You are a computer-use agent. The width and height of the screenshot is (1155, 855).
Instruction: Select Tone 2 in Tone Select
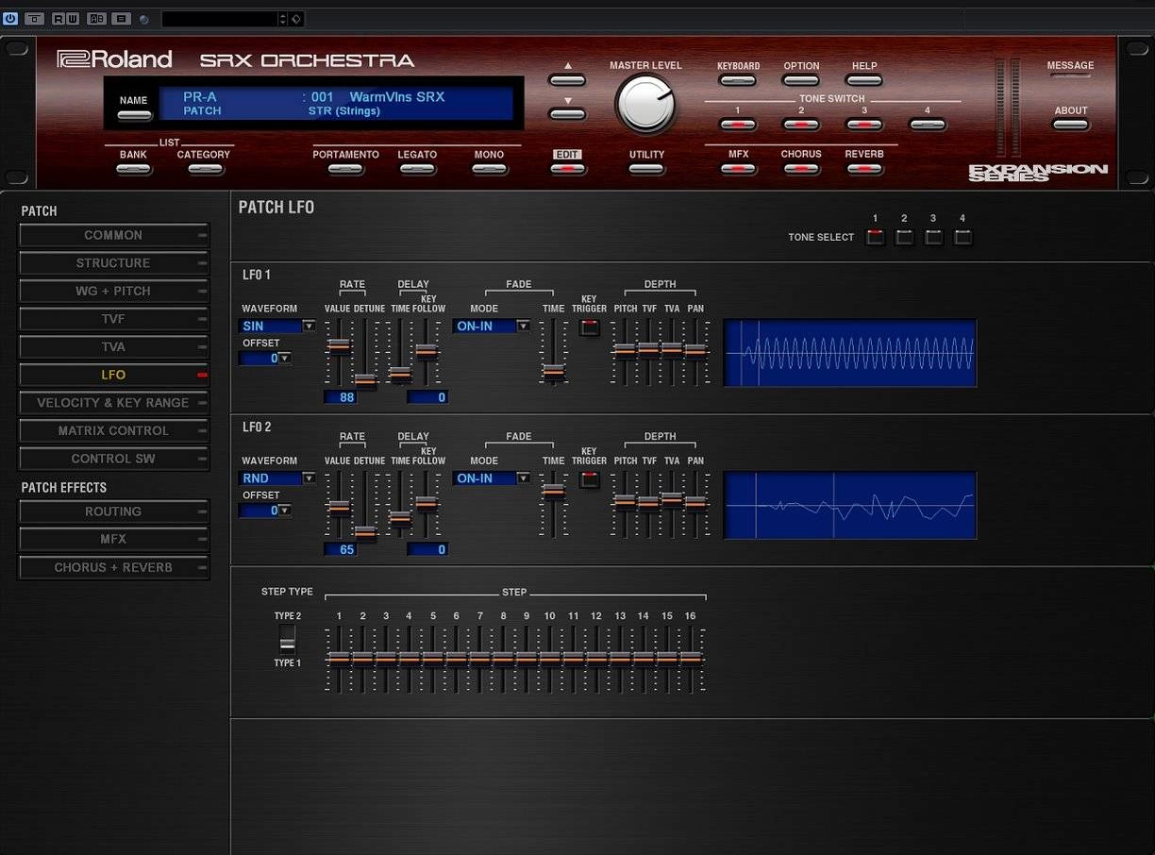904,237
